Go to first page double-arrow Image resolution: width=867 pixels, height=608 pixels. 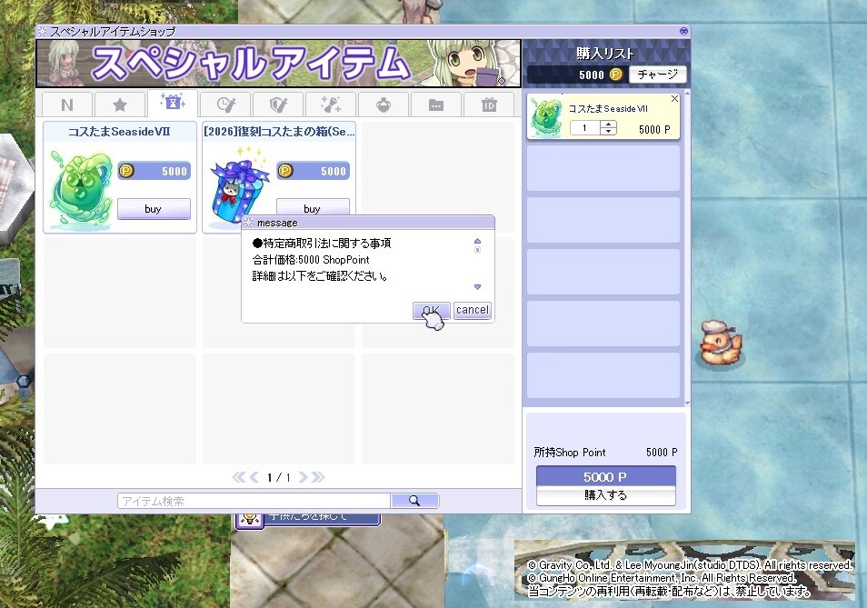pyautogui.click(x=239, y=477)
